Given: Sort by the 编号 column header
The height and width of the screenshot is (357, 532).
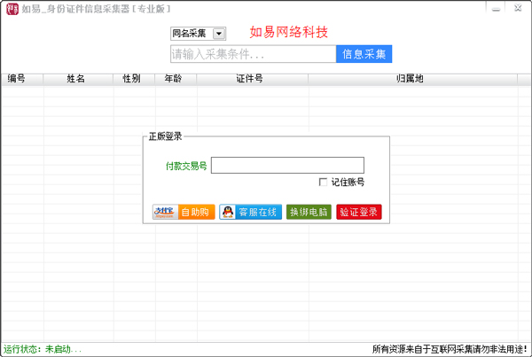Looking at the screenshot, I should pos(17,79).
